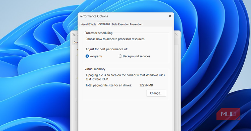Click the 32256 MB paging size value

click(x=146, y=85)
